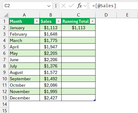Open the Insert Function fx button
Viewport: 138px width, 113px height.
(80, 6)
